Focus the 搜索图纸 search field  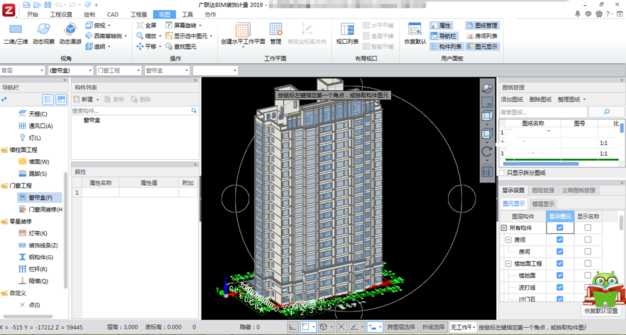point(544,112)
